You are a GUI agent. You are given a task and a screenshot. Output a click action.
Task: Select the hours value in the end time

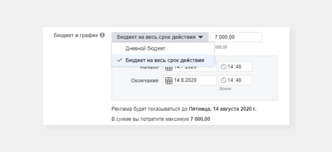pyautogui.click(x=231, y=80)
